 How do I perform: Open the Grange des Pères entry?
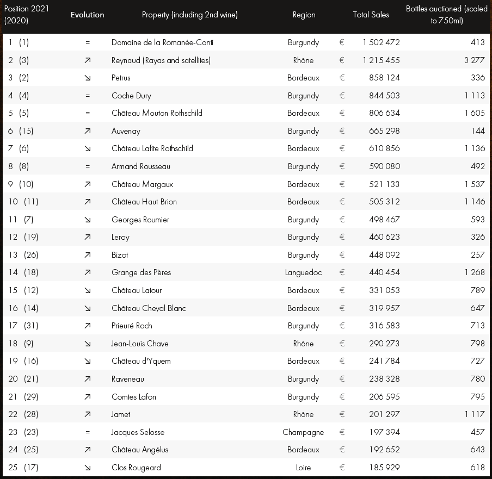point(141,272)
